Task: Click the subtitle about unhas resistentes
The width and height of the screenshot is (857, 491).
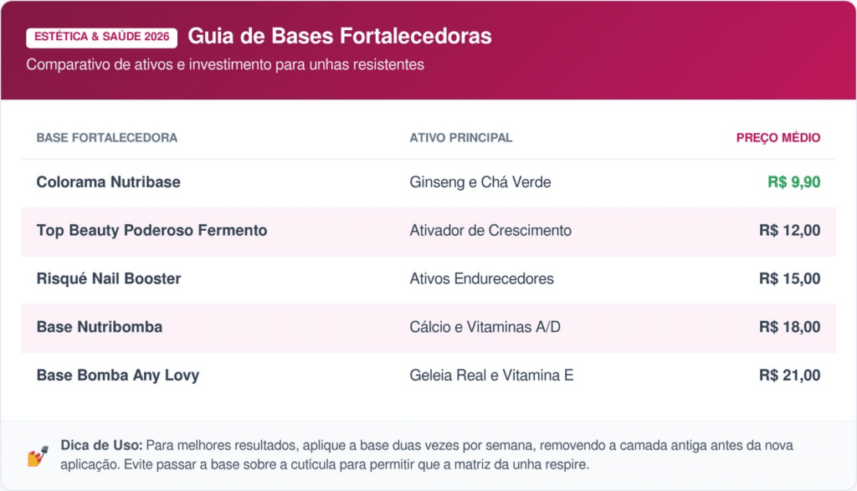Action: (x=225, y=64)
